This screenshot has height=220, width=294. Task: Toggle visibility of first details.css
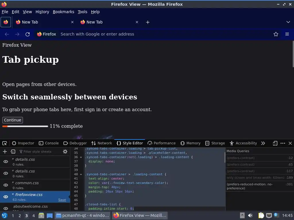point(6,162)
